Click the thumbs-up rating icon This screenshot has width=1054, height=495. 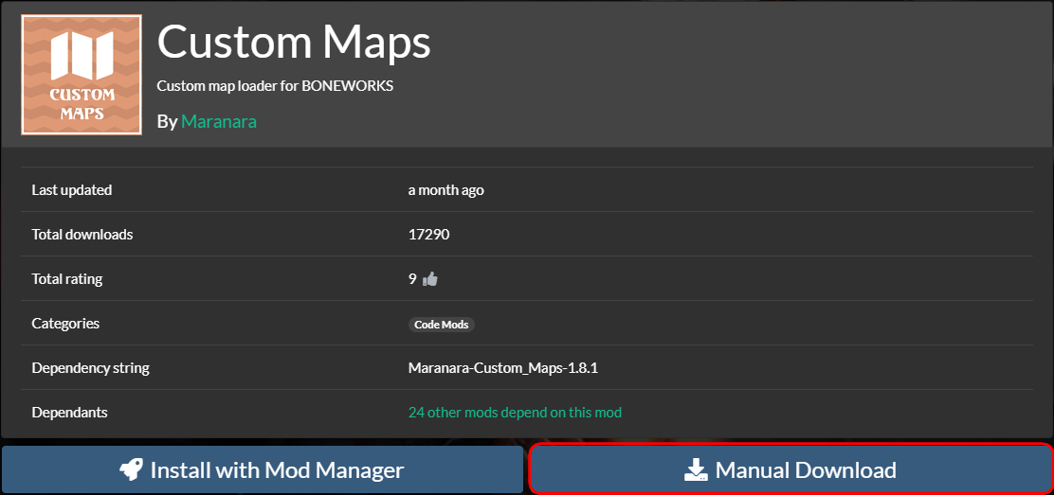(430, 278)
